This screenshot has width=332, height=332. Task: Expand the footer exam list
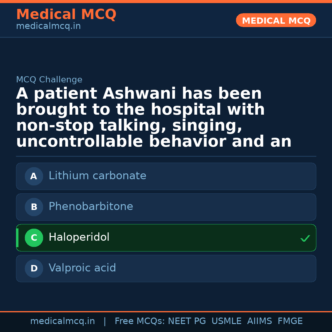(208, 321)
